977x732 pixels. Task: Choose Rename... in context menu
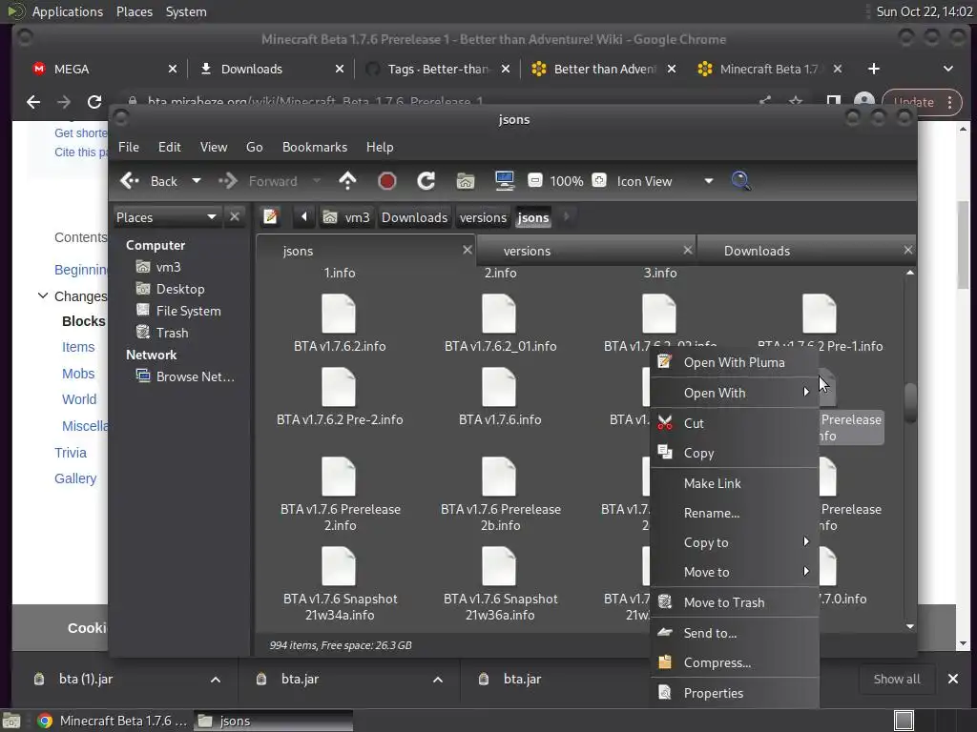735,513
